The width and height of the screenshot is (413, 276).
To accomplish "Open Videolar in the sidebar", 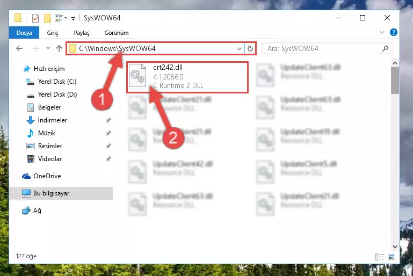I will (44, 159).
